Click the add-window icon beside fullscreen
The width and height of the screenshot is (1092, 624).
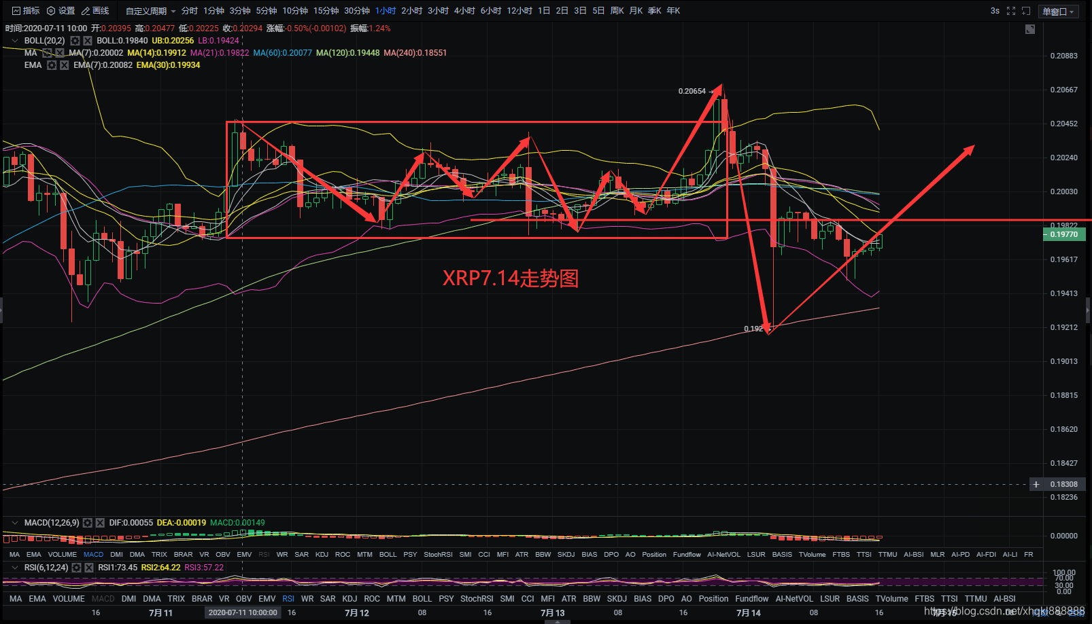[1027, 11]
